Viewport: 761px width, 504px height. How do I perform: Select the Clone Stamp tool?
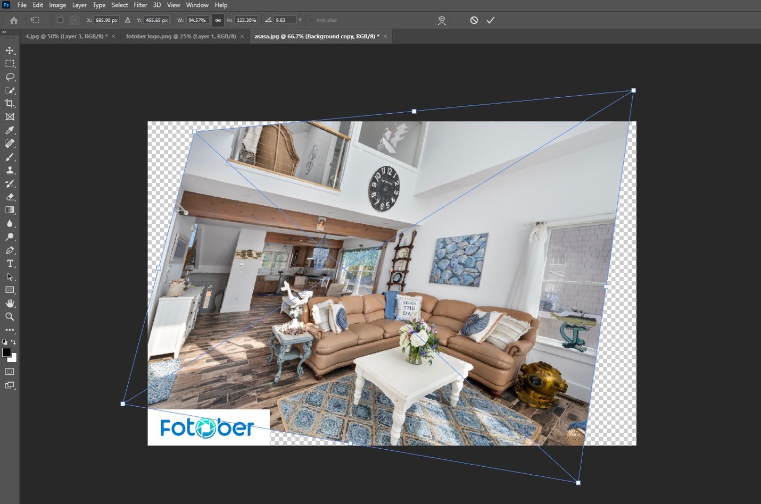point(10,170)
